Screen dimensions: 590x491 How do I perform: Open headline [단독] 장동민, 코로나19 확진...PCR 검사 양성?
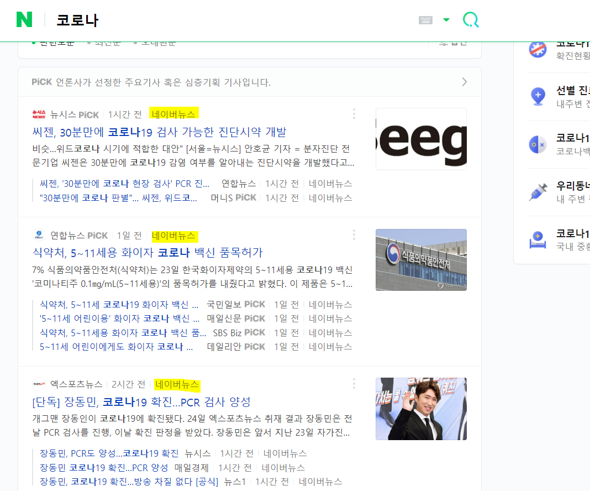point(141,402)
